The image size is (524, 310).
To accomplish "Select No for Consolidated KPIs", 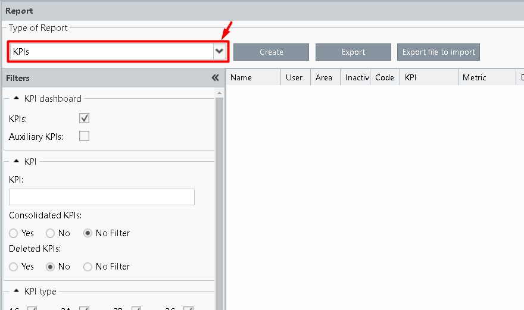I will pos(51,233).
